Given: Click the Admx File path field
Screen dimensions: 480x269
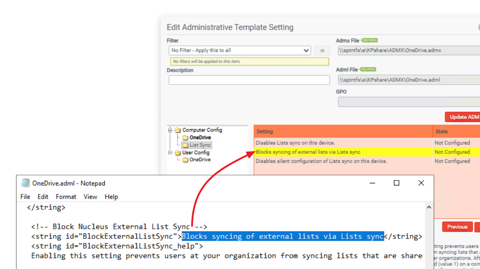Looking at the screenshot, I should [x=409, y=51].
